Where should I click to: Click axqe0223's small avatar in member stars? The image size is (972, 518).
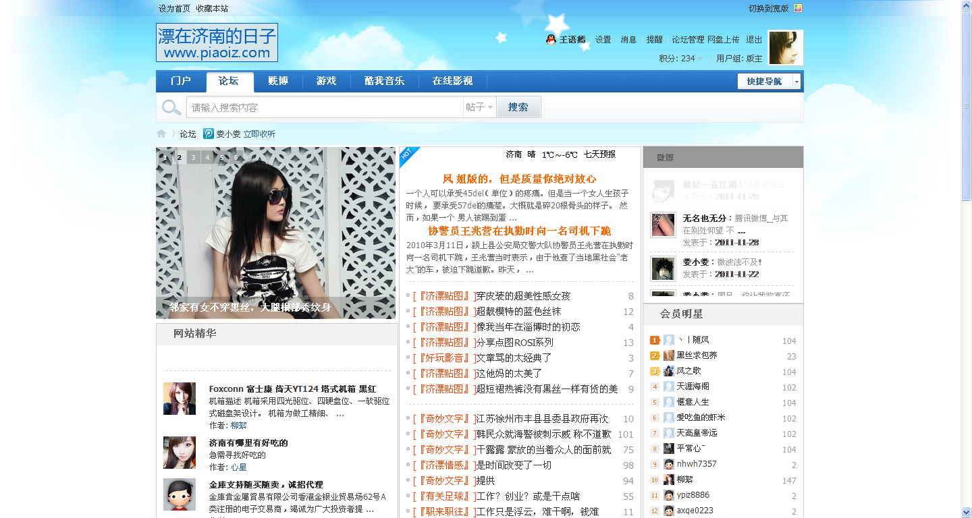click(x=669, y=511)
